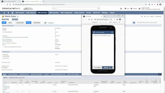Click the Back button
This screenshot has height=93, width=165.
click(10, 22)
